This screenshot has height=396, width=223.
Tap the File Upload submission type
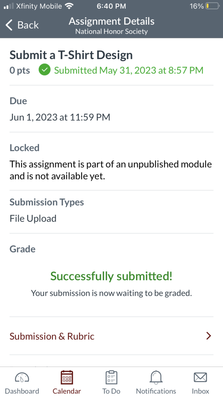pyautogui.click(x=33, y=218)
